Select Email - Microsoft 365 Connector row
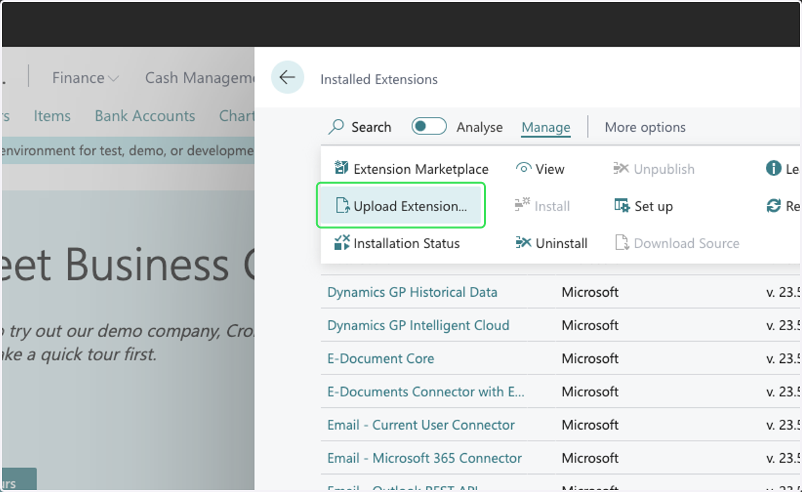The height and width of the screenshot is (492, 802). pyautogui.click(x=560, y=458)
